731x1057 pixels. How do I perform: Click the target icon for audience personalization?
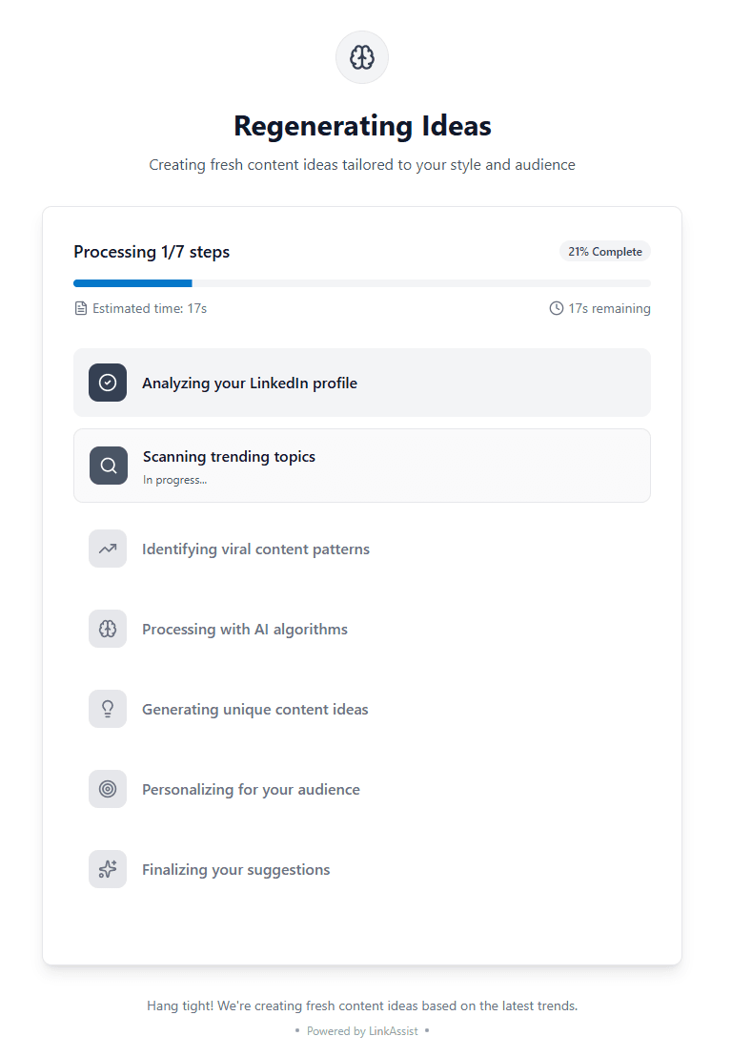(108, 789)
